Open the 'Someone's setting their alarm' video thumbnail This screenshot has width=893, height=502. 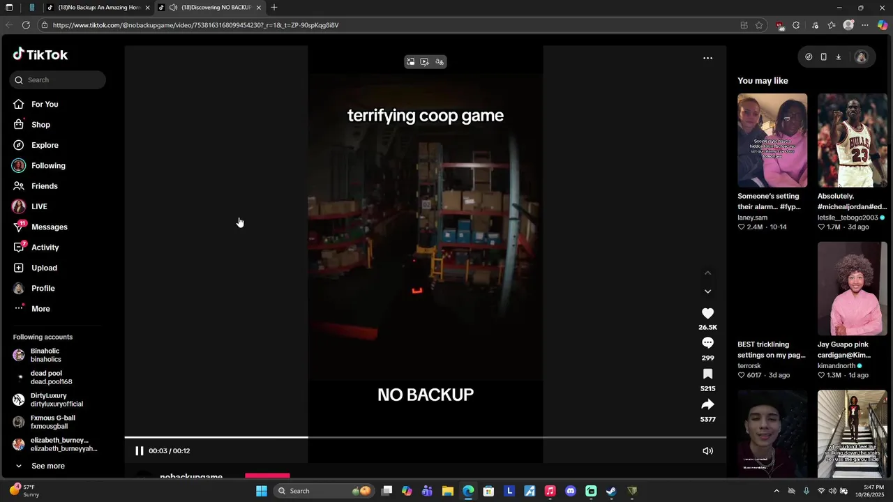[772, 140]
